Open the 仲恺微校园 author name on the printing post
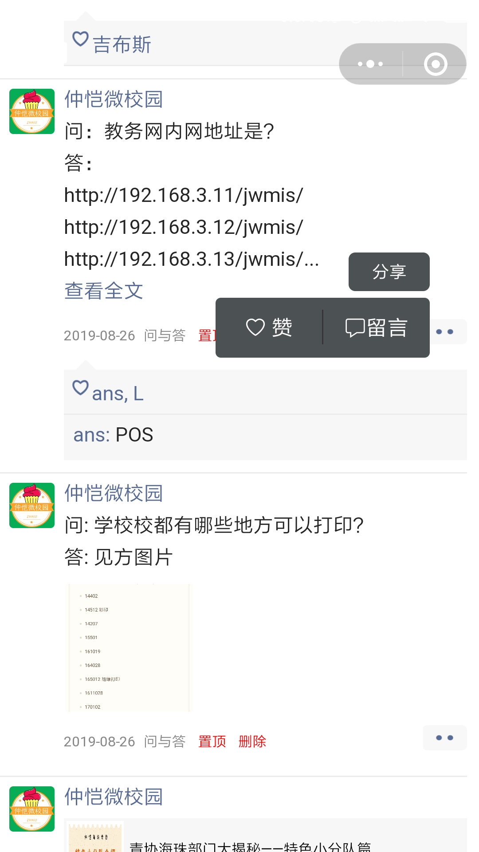 pyautogui.click(x=114, y=493)
